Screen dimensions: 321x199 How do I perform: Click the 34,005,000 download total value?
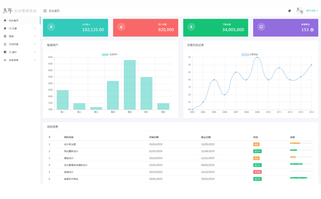(233, 30)
